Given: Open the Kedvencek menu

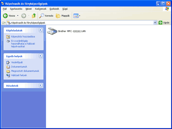Looking at the screenshot, I should tap(41, 9).
